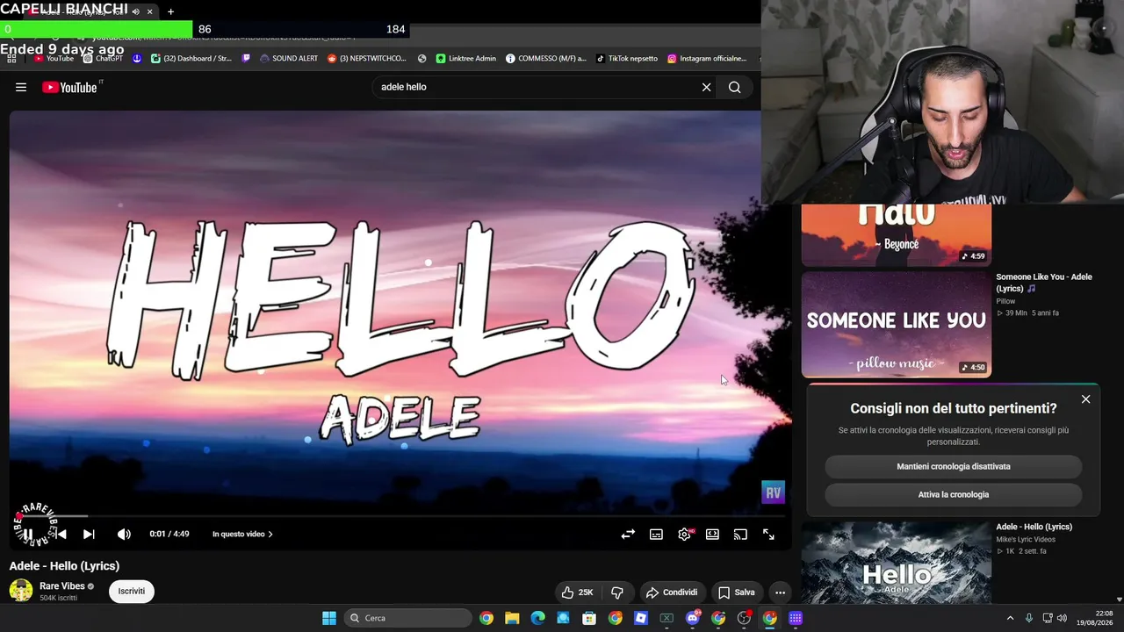Open the Pillow channel name
The height and width of the screenshot is (632, 1124).
tap(1005, 301)
